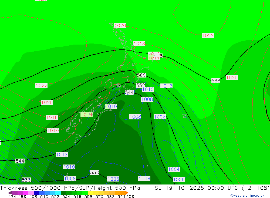Image resolution: width=270 pixels, height=198 pixels.
Task: Click the legend value 474
Action: (x=12, y=196)
